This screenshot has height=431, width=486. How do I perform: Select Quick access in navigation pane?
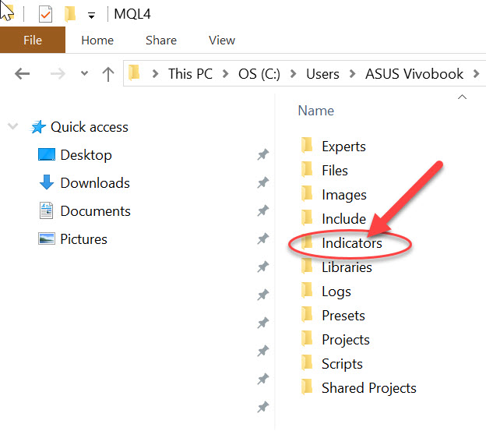pos(90,127)
